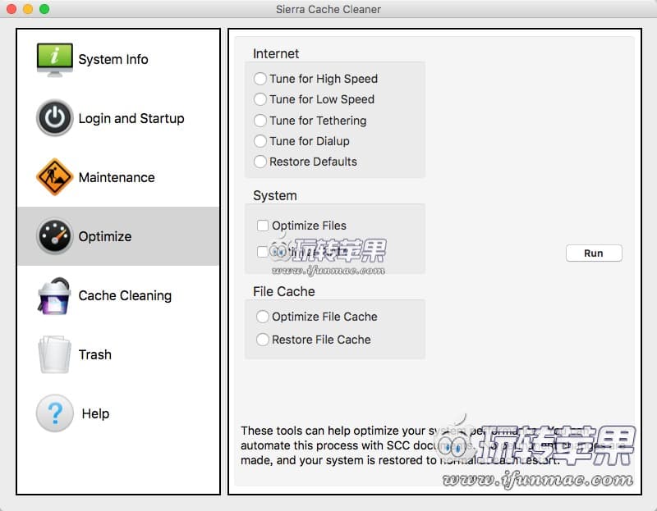Click the Sierra Cache Cleaner window title

(x=328, y=9)
